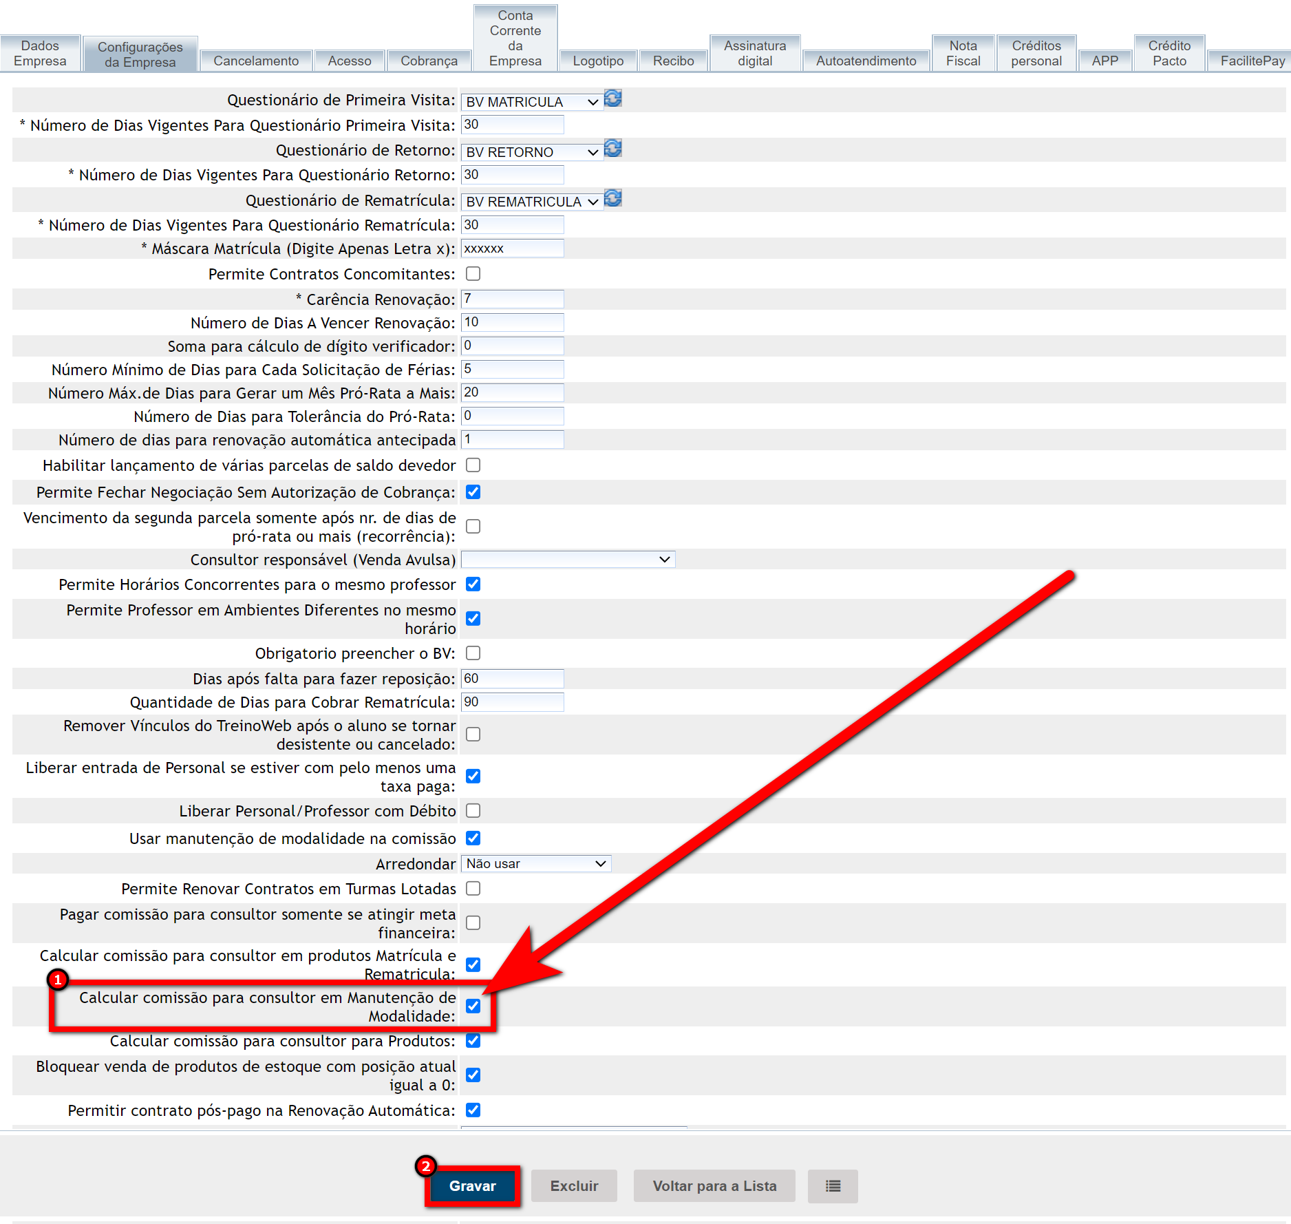
Task: Click refresh icon beside Questionário de Retorno
Action: point(612,149)
